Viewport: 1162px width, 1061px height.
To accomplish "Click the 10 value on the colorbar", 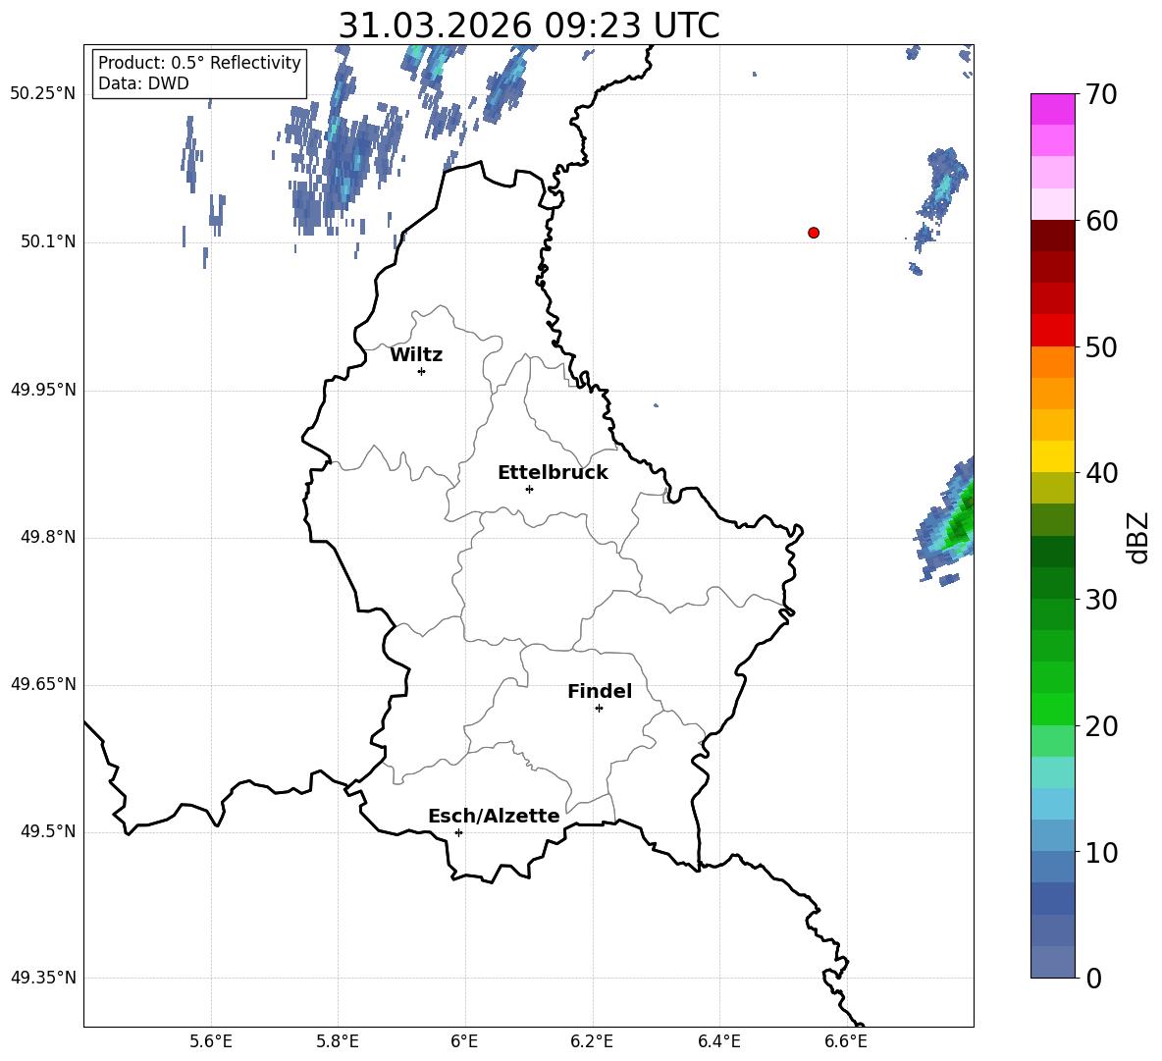I will point(1101,852).
